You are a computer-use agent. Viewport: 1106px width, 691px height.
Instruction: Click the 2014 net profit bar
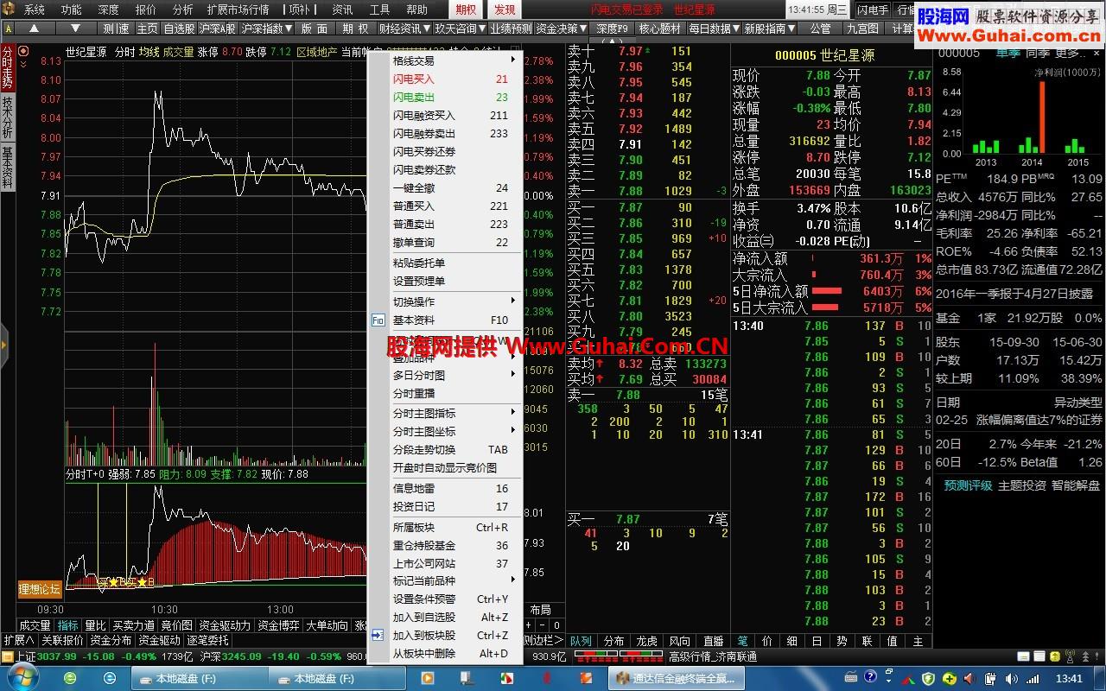[x=1042, y=118]
